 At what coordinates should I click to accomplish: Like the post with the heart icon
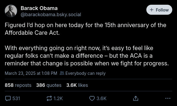pos(92,98)
